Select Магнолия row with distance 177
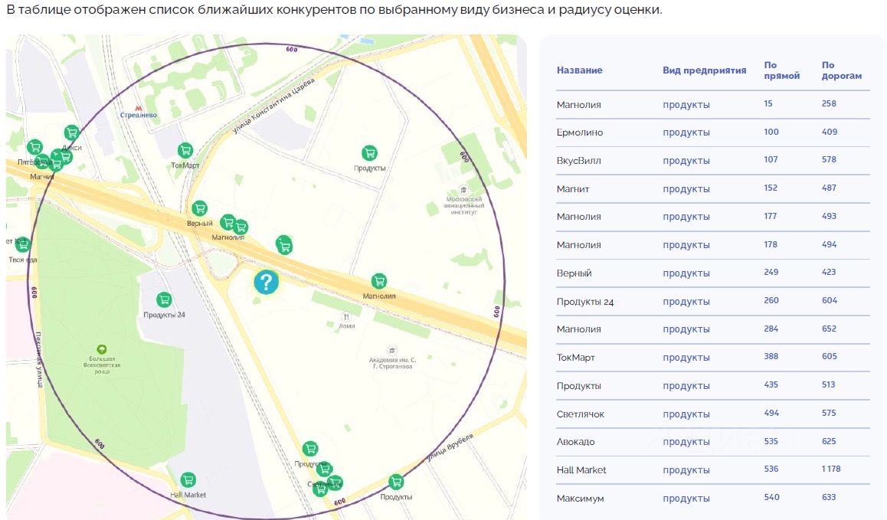The image size is (887, 520). click(x=713, y=217)
